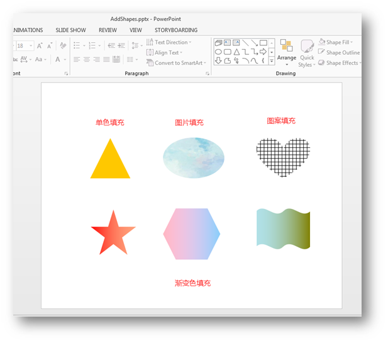The height and width of the screenshot is (343, 388).
Task: Select the yellow triangle on the slide
Action: click(110, 164)
